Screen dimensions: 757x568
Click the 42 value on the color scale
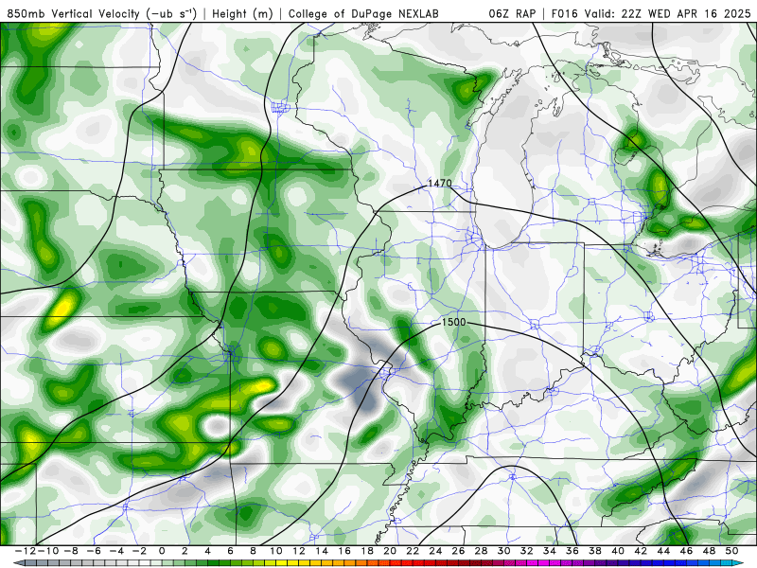[x=641, y=551]
